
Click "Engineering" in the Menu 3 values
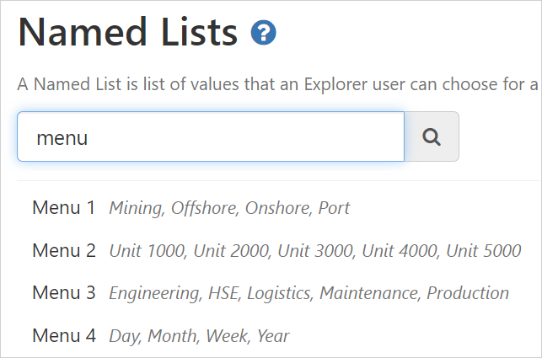[x=152, y=294]
